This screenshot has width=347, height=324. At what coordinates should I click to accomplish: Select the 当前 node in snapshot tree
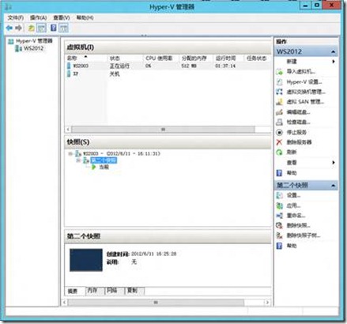point(104,167)
